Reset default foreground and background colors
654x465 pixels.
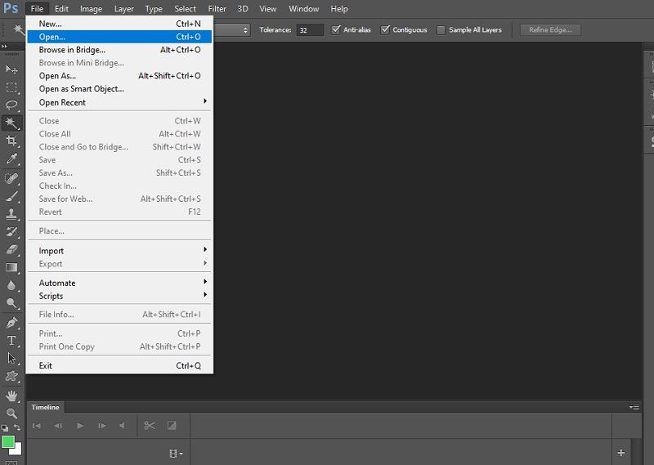coord(5,428)
